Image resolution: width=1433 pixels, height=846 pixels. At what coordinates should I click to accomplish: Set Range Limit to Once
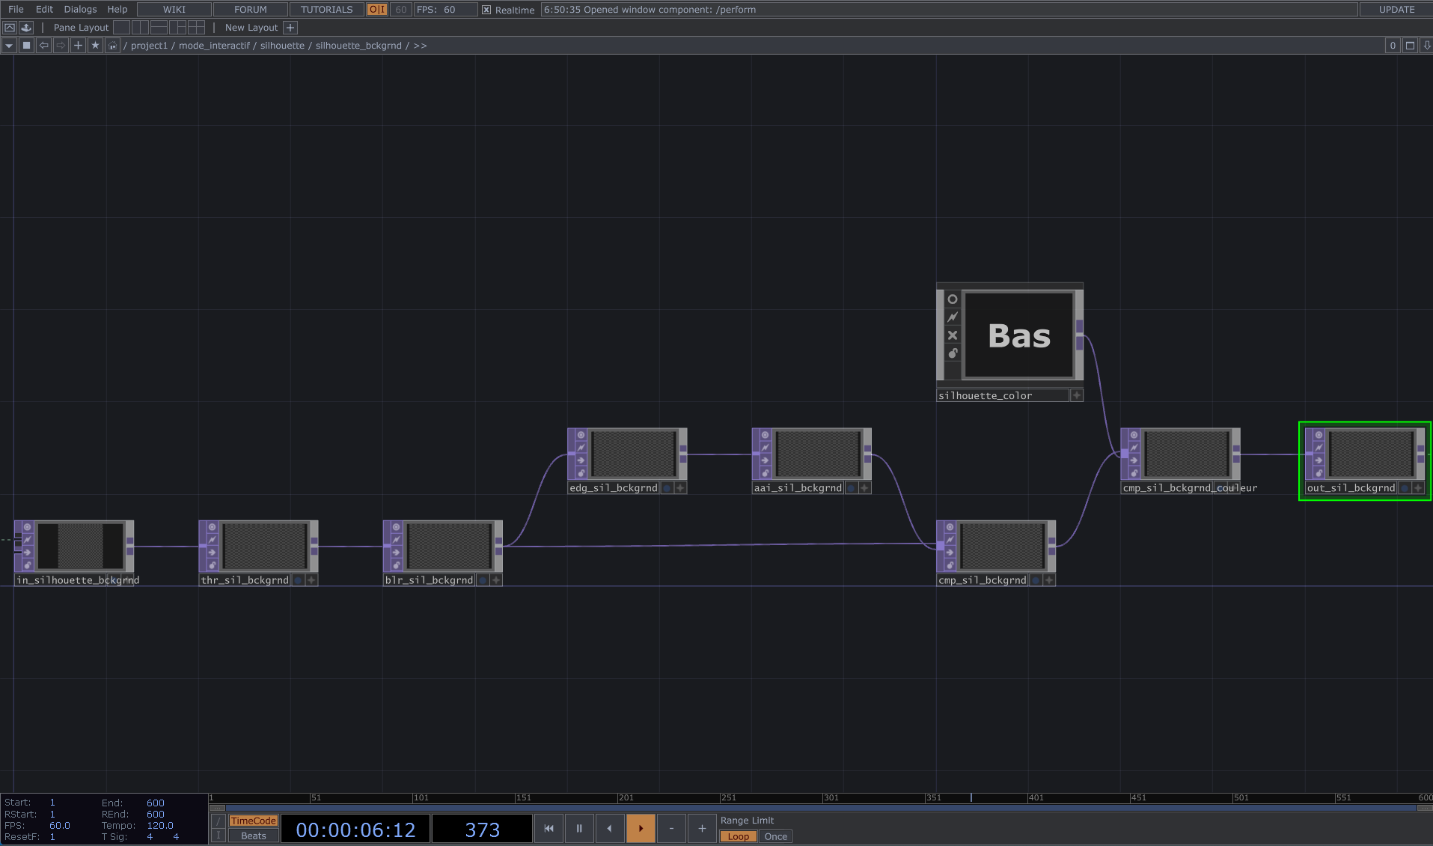(x=775, y=836)
